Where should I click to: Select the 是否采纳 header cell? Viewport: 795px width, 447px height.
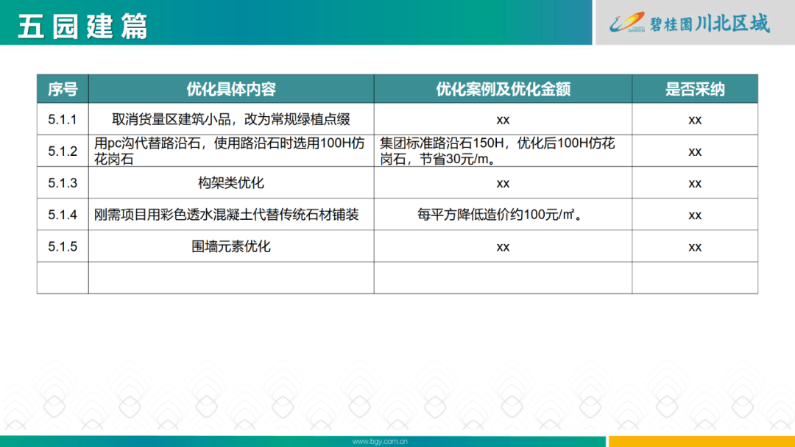tap(695, 88)
